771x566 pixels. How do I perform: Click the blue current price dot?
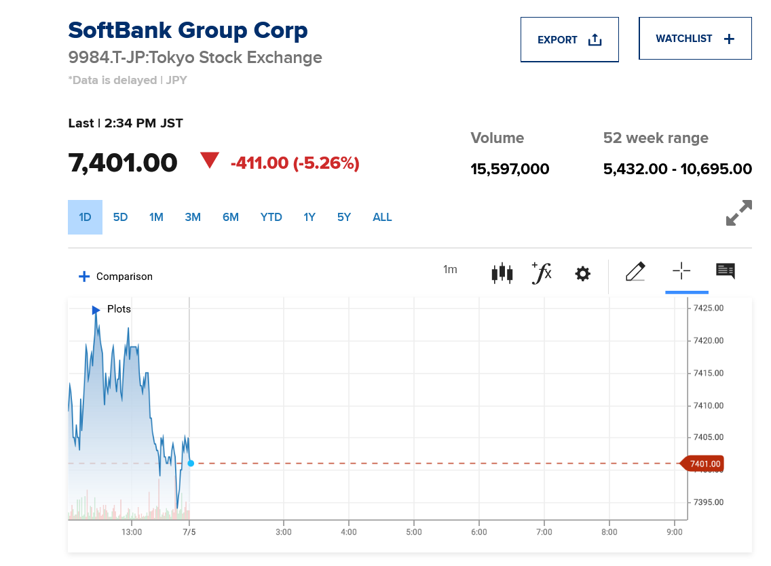tap(191, 464)
